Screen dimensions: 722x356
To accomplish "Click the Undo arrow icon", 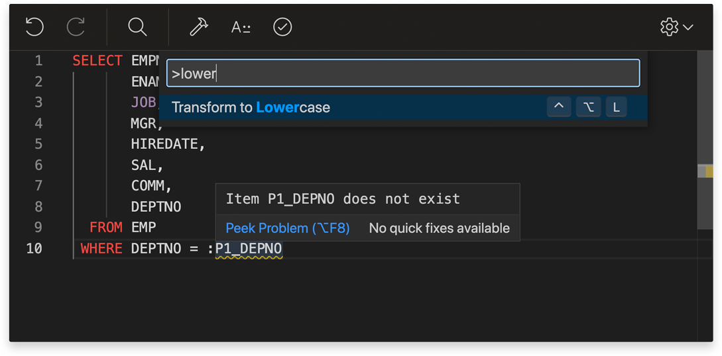I will pyautogui.click(x=34, y=27).
